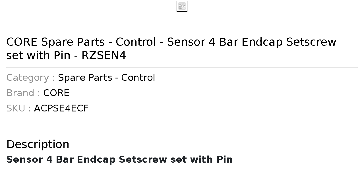Screen dimensions: 364x174
Task: Select RZSEN4 model code in the title
Action: 104,55
